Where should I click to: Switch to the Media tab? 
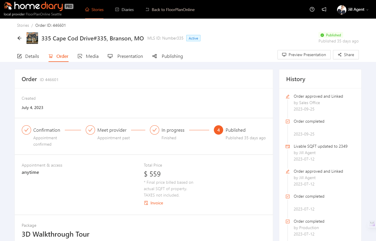[88, 56]
